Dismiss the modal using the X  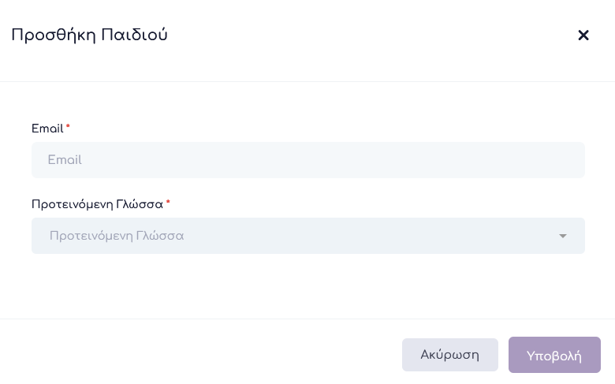(x=583, y=35)
